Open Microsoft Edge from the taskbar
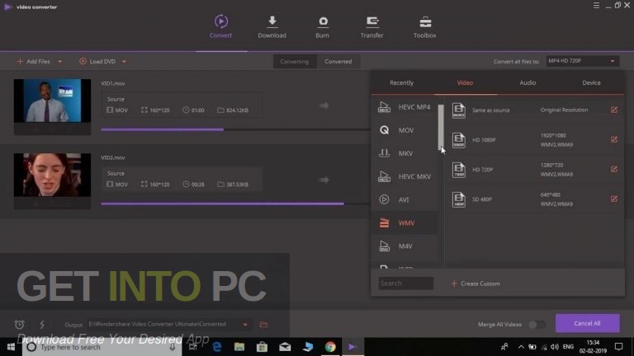This screenshot has height=356, width=634. tap(217, 347)
